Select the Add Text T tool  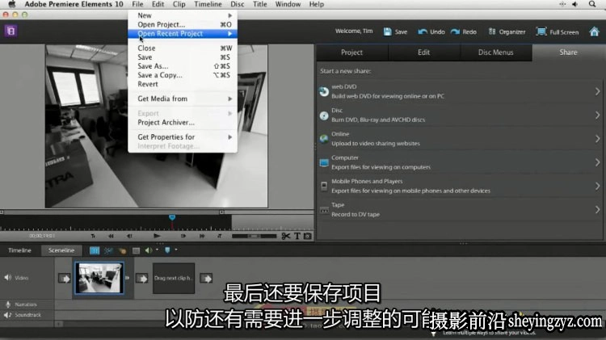click(x=297, y=236)
